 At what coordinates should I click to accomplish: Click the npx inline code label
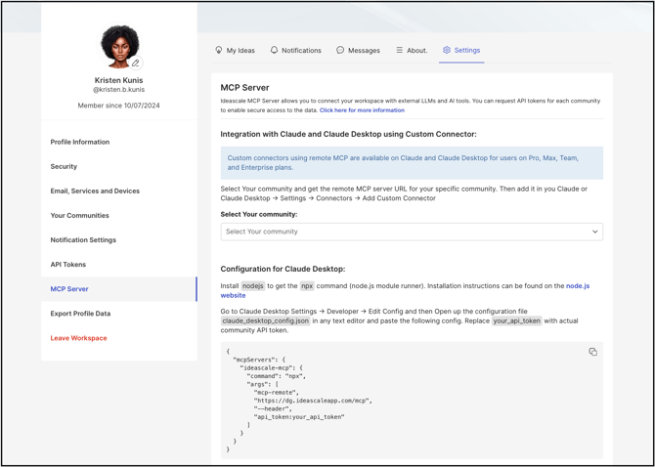307,286
